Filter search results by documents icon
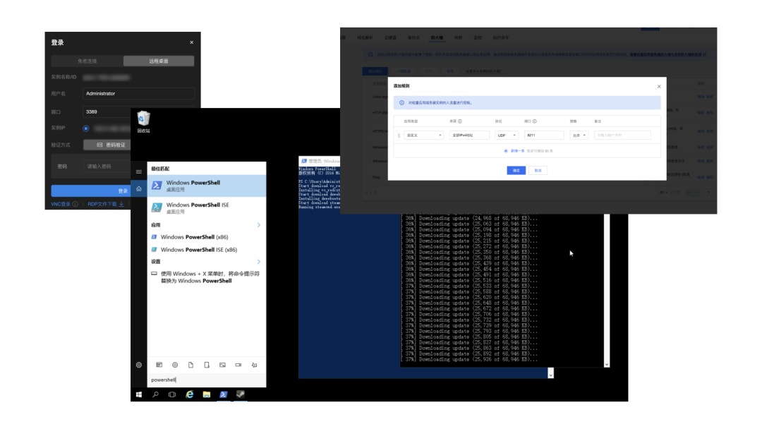 coord(190,365)
